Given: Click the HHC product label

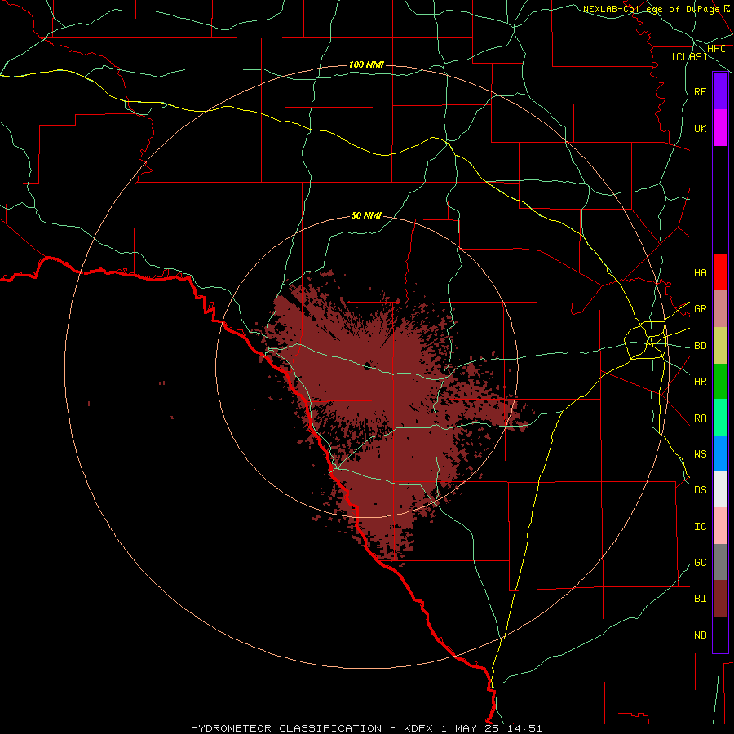Looking at the screenshot, I should tap(717, 49).
